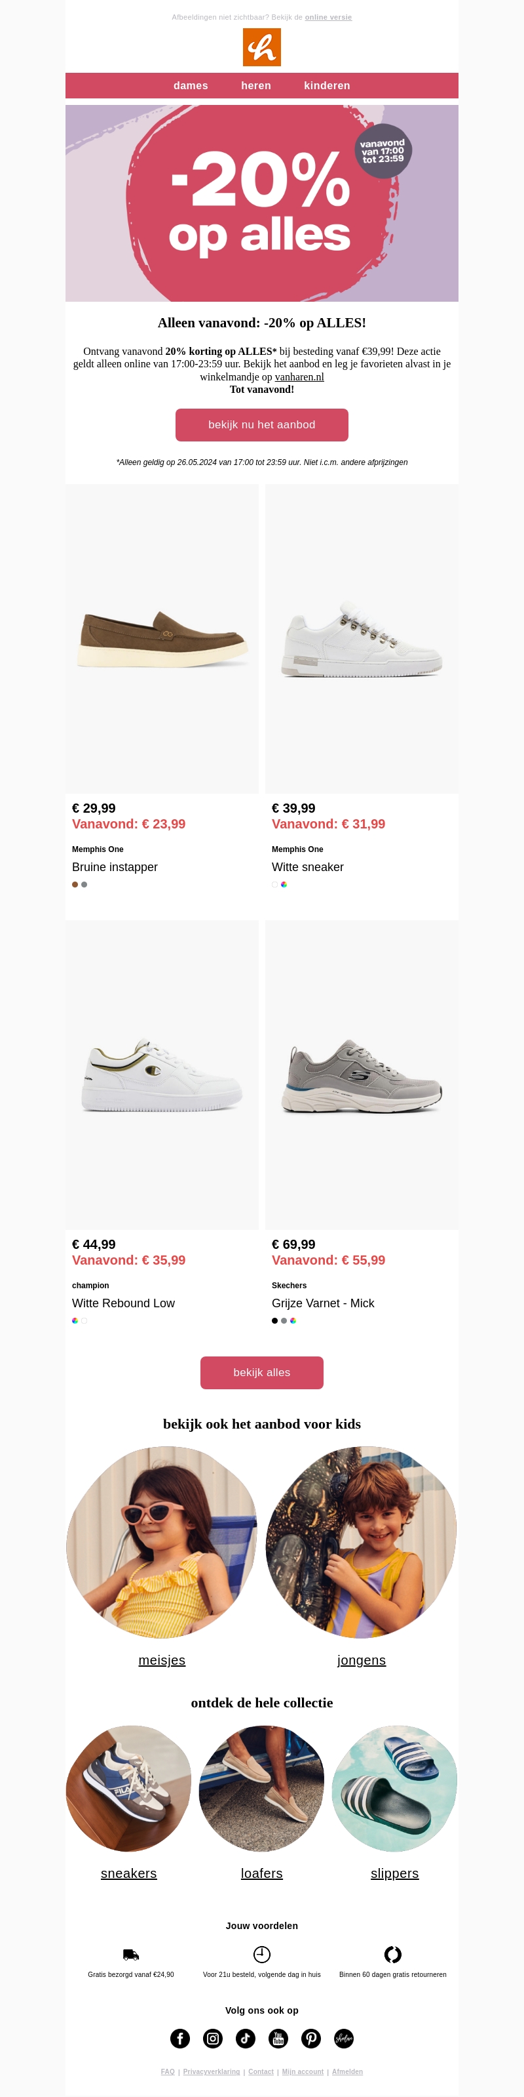
Task: Click the delivery truck icon
Action: (131, 1954)
